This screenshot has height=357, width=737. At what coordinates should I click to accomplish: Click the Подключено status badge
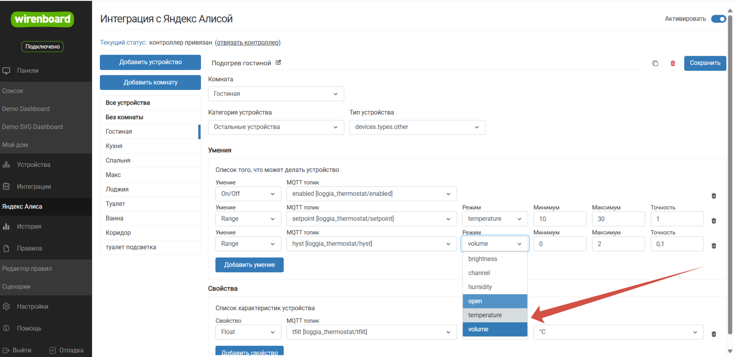point(43,46)
